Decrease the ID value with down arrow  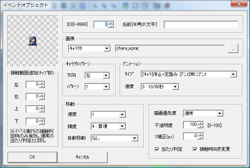click(111, 26)
